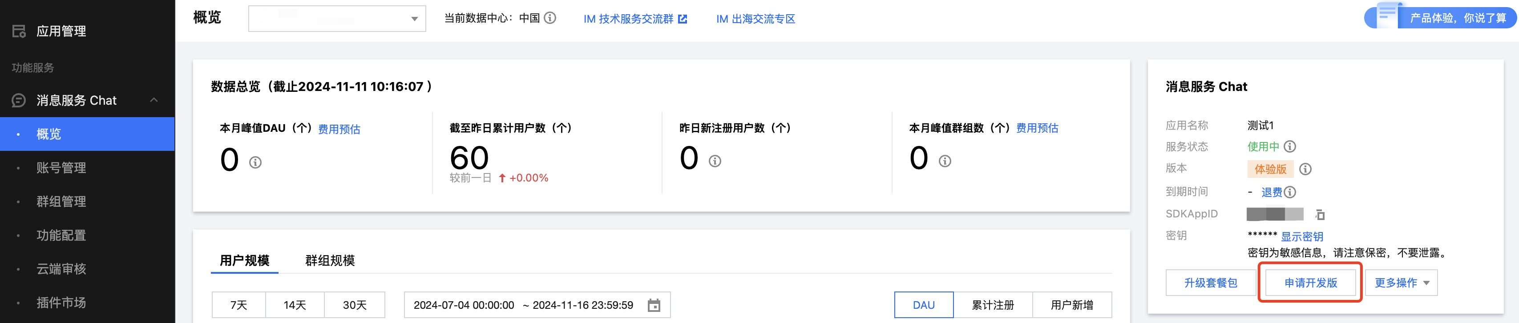Click the info icon beside 当前数据中心 中国
The height and width of the screenshot is (323, 1519).
pos(549,18)
